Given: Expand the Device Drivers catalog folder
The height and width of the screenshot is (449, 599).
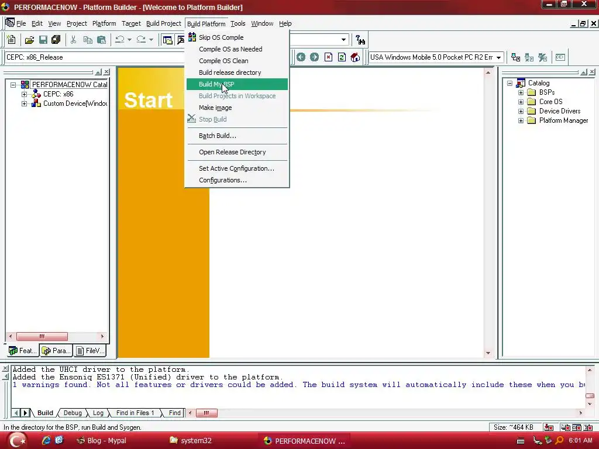Looking at the screenshot, I should click(x=521, y=111).
